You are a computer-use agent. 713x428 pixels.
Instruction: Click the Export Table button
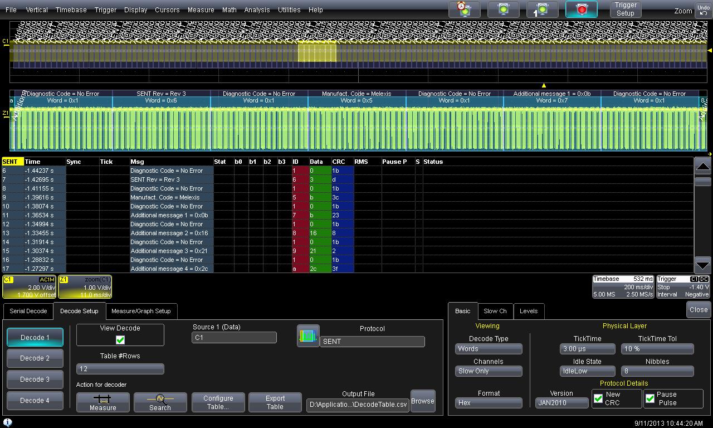275,402
